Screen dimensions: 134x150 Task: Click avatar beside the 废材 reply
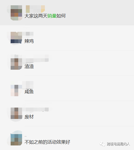coord(16,113)
